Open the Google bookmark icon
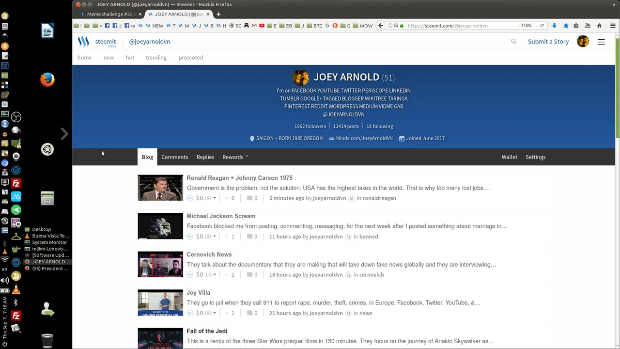 tap(327, 26)
